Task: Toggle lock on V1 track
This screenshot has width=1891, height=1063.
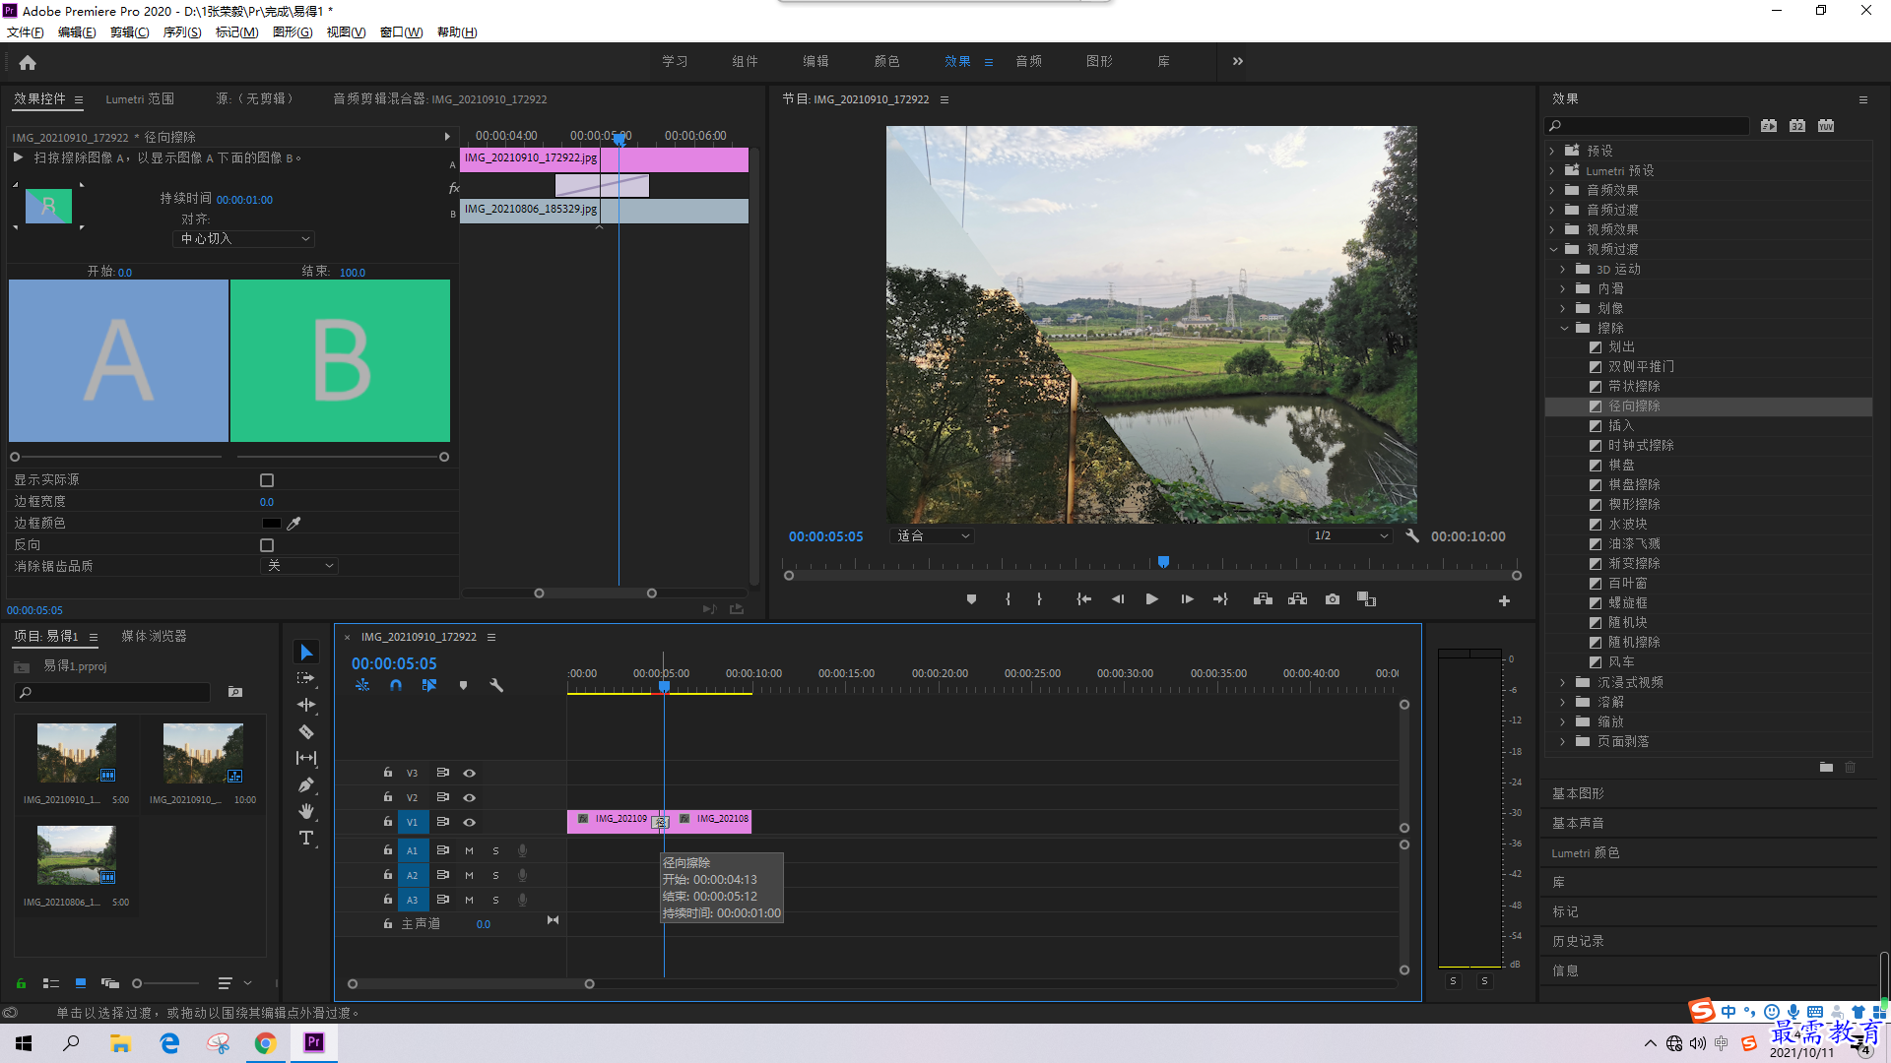Action: [388, 821]
